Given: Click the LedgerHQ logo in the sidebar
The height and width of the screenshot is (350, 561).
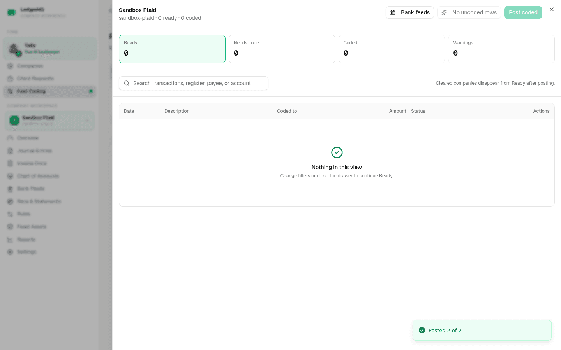Looking at the screenshot, I should [x=12, y=12].
